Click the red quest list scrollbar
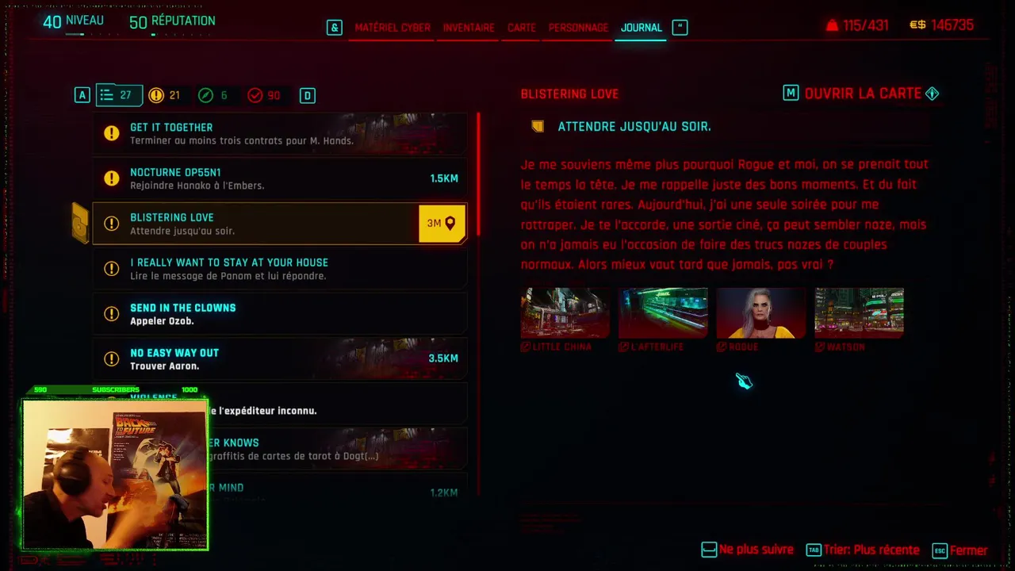 478,174
